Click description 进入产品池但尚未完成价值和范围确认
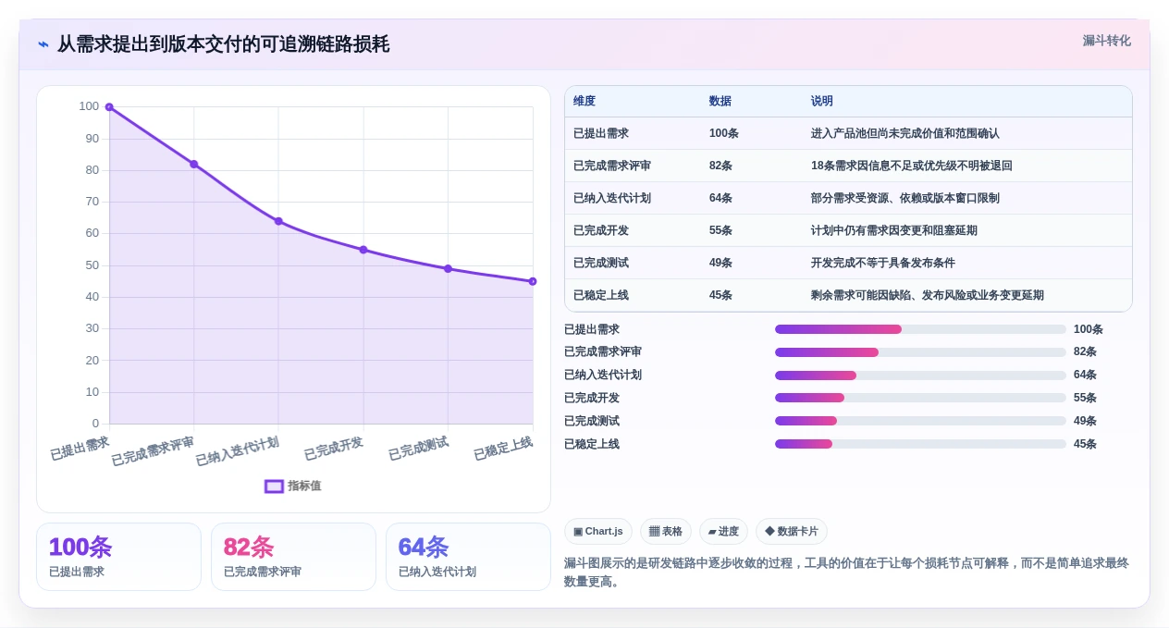Viewport: 1169px width, 628px height. click(905, 133)
